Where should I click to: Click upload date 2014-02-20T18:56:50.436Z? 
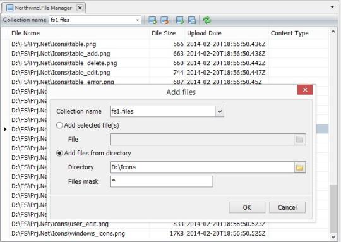click(226, 44)
